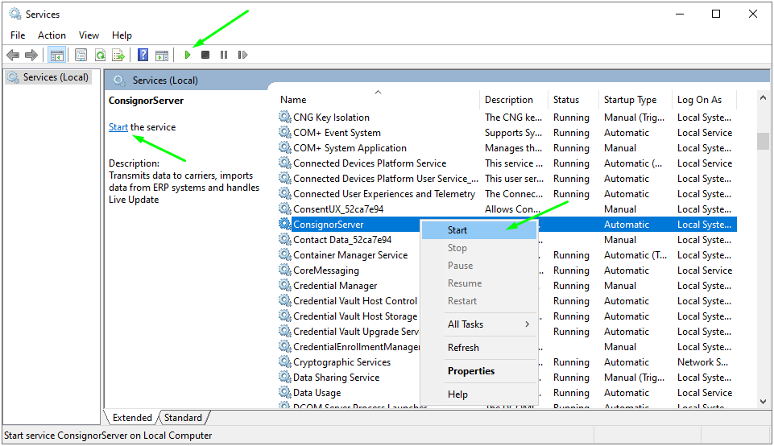Viewport: 774px width, 446px height.
Task: Click the scrollbar down arrow in services list
Action: click(763, 401)
